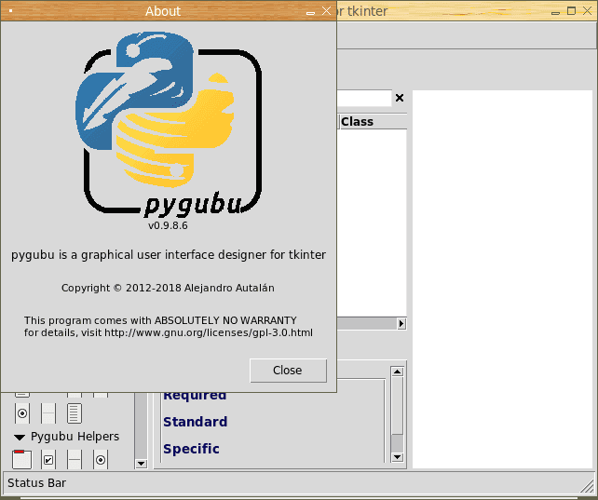Screen dimensions: 598x500
Task: Pick the radio button icon above Pygubu Helpers
Action: tap(22, 413)
